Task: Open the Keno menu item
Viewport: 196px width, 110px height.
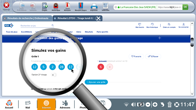Action: pos(79,32)
